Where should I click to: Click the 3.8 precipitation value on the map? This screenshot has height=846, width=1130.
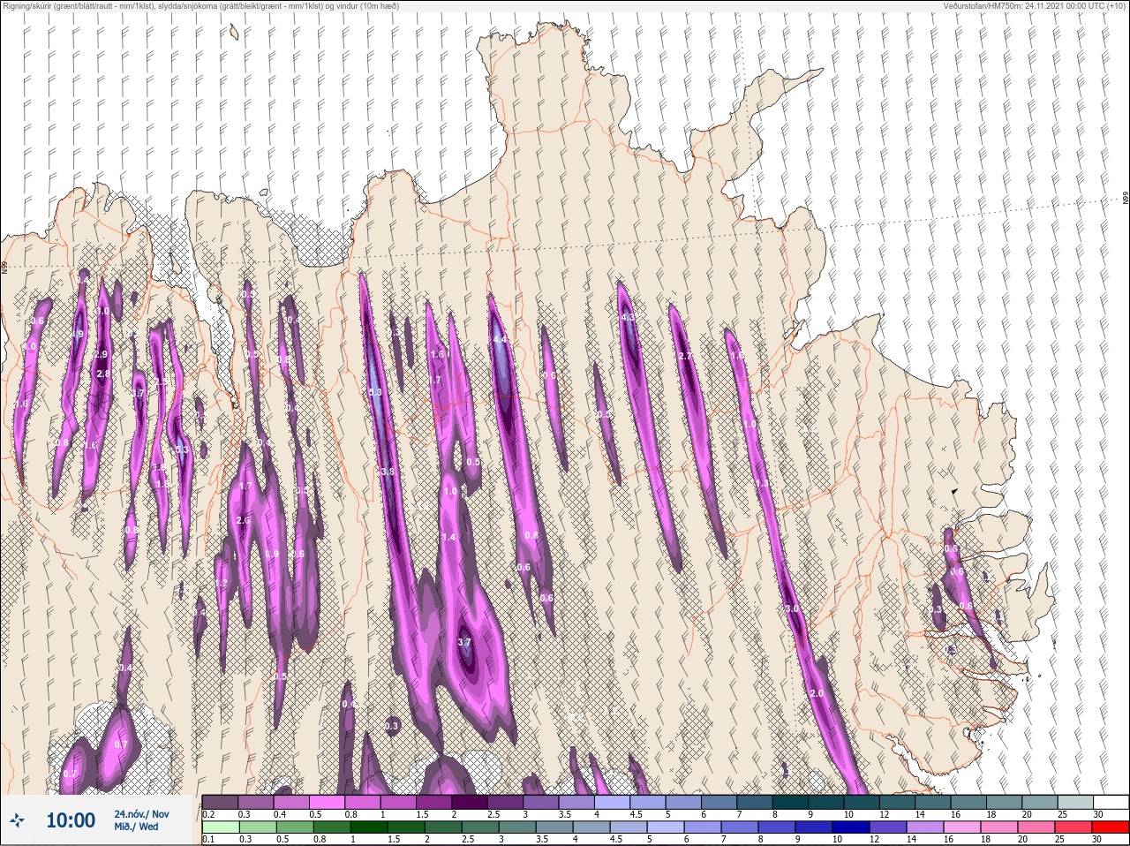387,472
